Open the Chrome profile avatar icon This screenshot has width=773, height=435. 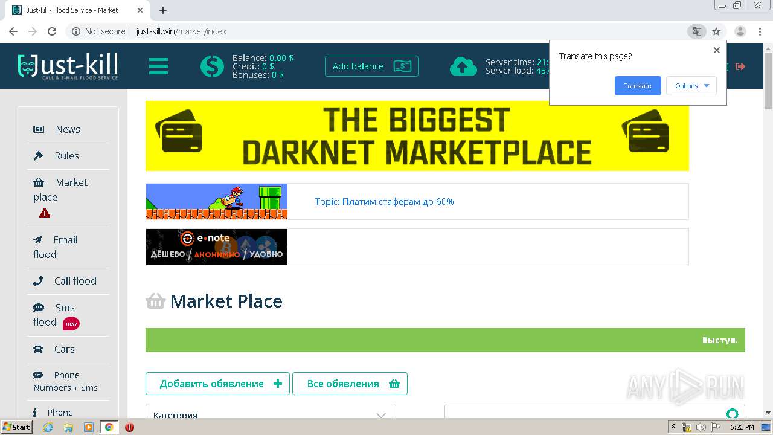(x=740, y=31)
